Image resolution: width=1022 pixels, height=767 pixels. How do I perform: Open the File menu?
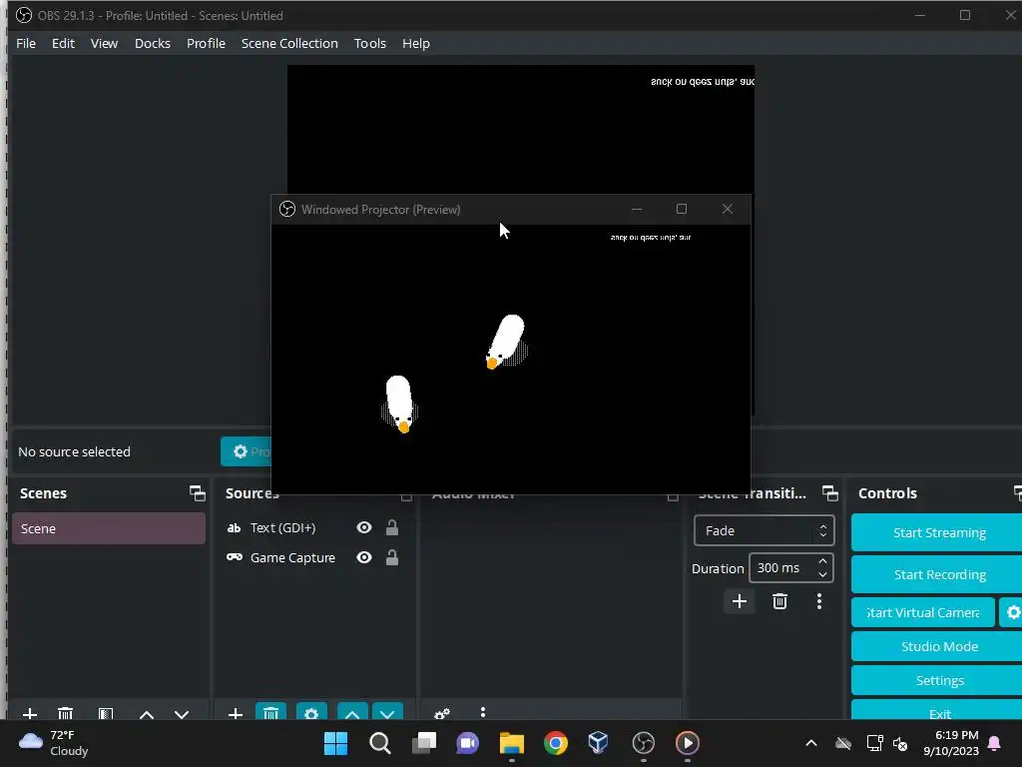[26, 43]
